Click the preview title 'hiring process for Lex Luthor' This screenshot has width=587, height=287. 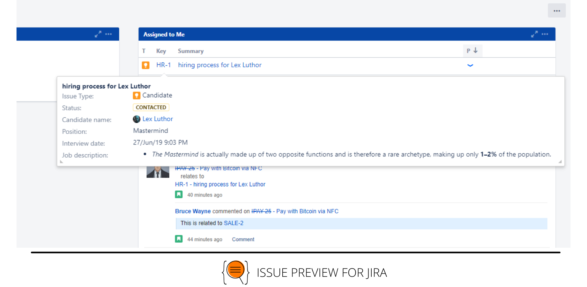pos(106,86)
